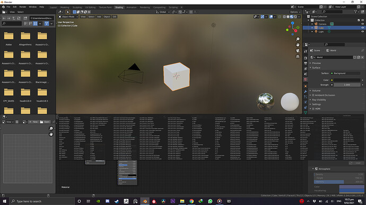
Task: Open the viewport Object menu
Action: (107, 17)
